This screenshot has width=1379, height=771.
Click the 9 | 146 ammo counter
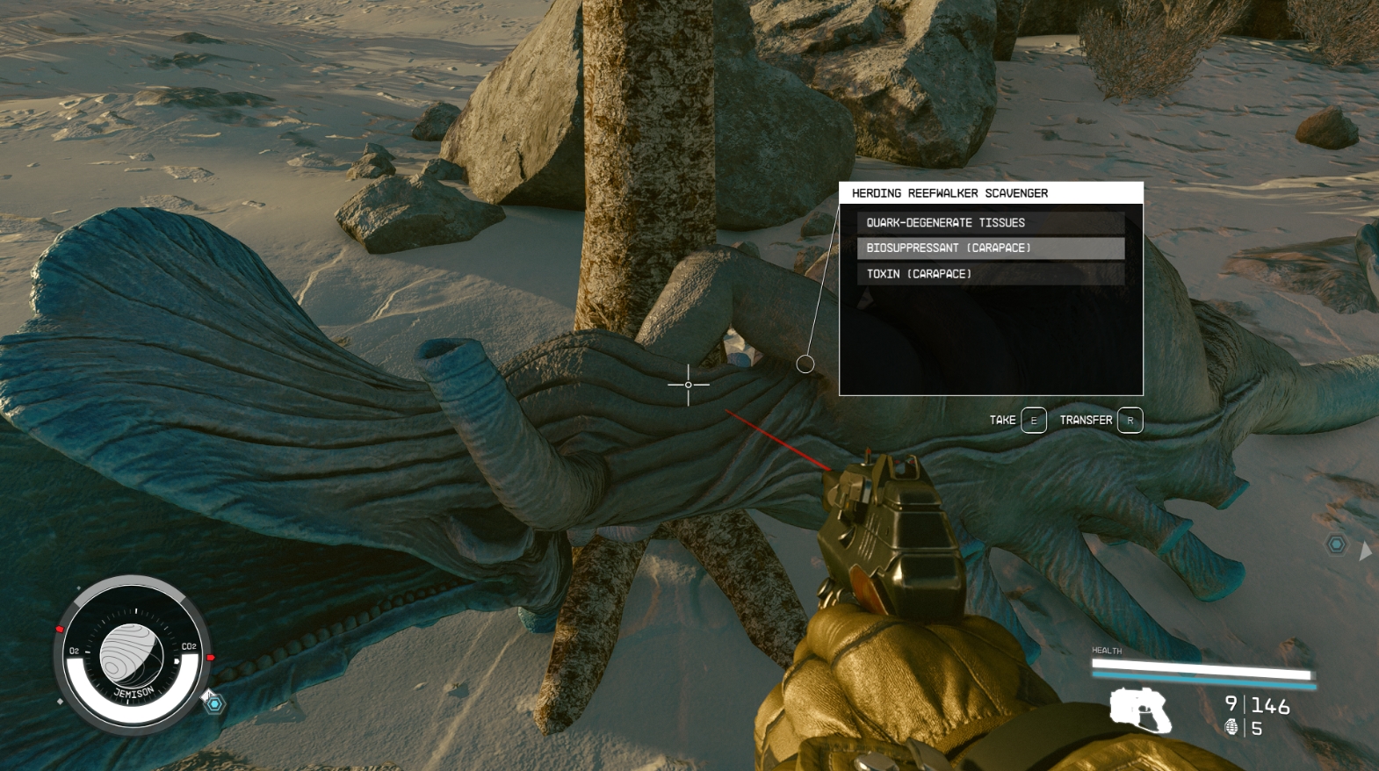pos(1257,705)
